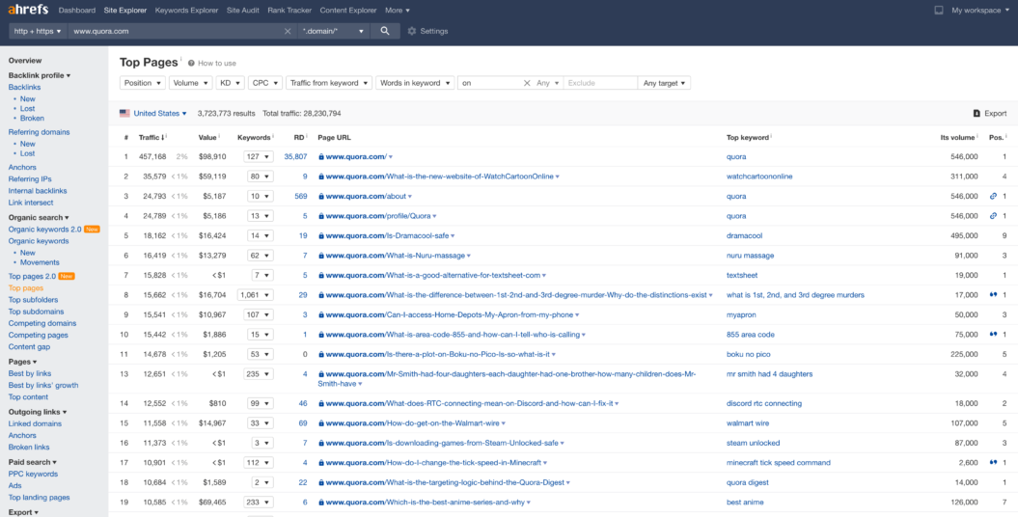Click quote icon in the 1st-2nd-3rd-degree-murder row
Viewport: 1018px width, 517px height.
pos(993,295)
